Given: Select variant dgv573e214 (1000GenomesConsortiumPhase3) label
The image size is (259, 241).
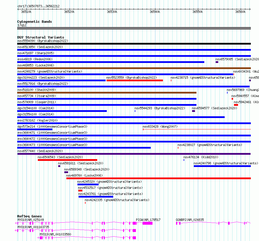Looking at the screenshot, I should coord(52,126).
